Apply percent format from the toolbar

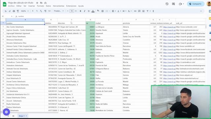37,11
